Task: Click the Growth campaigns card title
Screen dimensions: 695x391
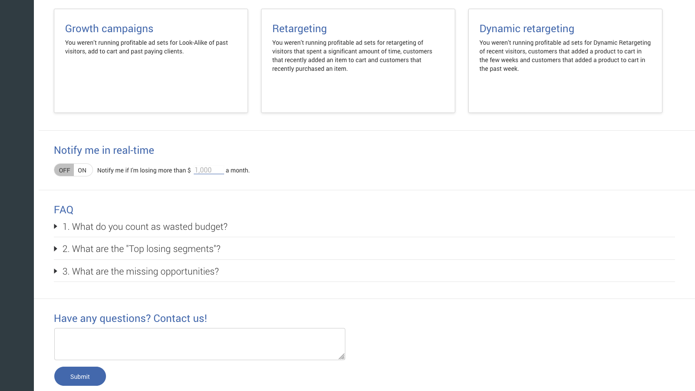Action: coord(109,29)
